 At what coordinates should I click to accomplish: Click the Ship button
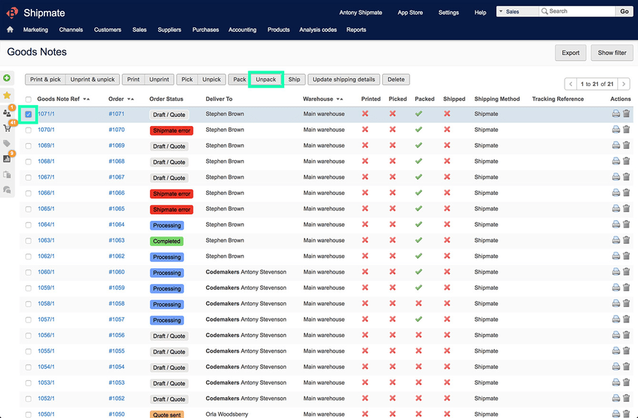(295, 79)
